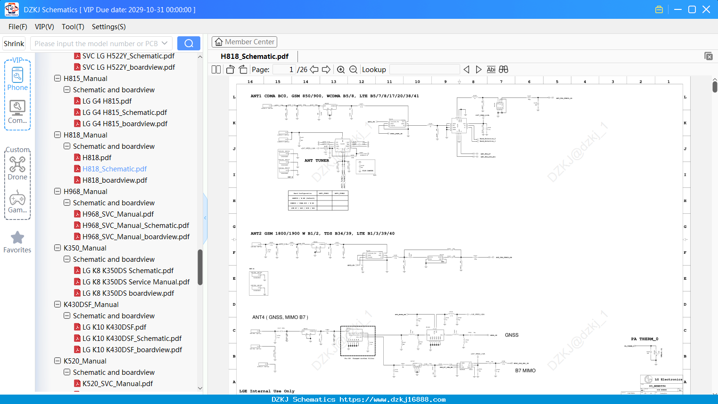Open H968_SVC_Manual_boardview.pdf
The image size is (718, 404).
point(136,236)
